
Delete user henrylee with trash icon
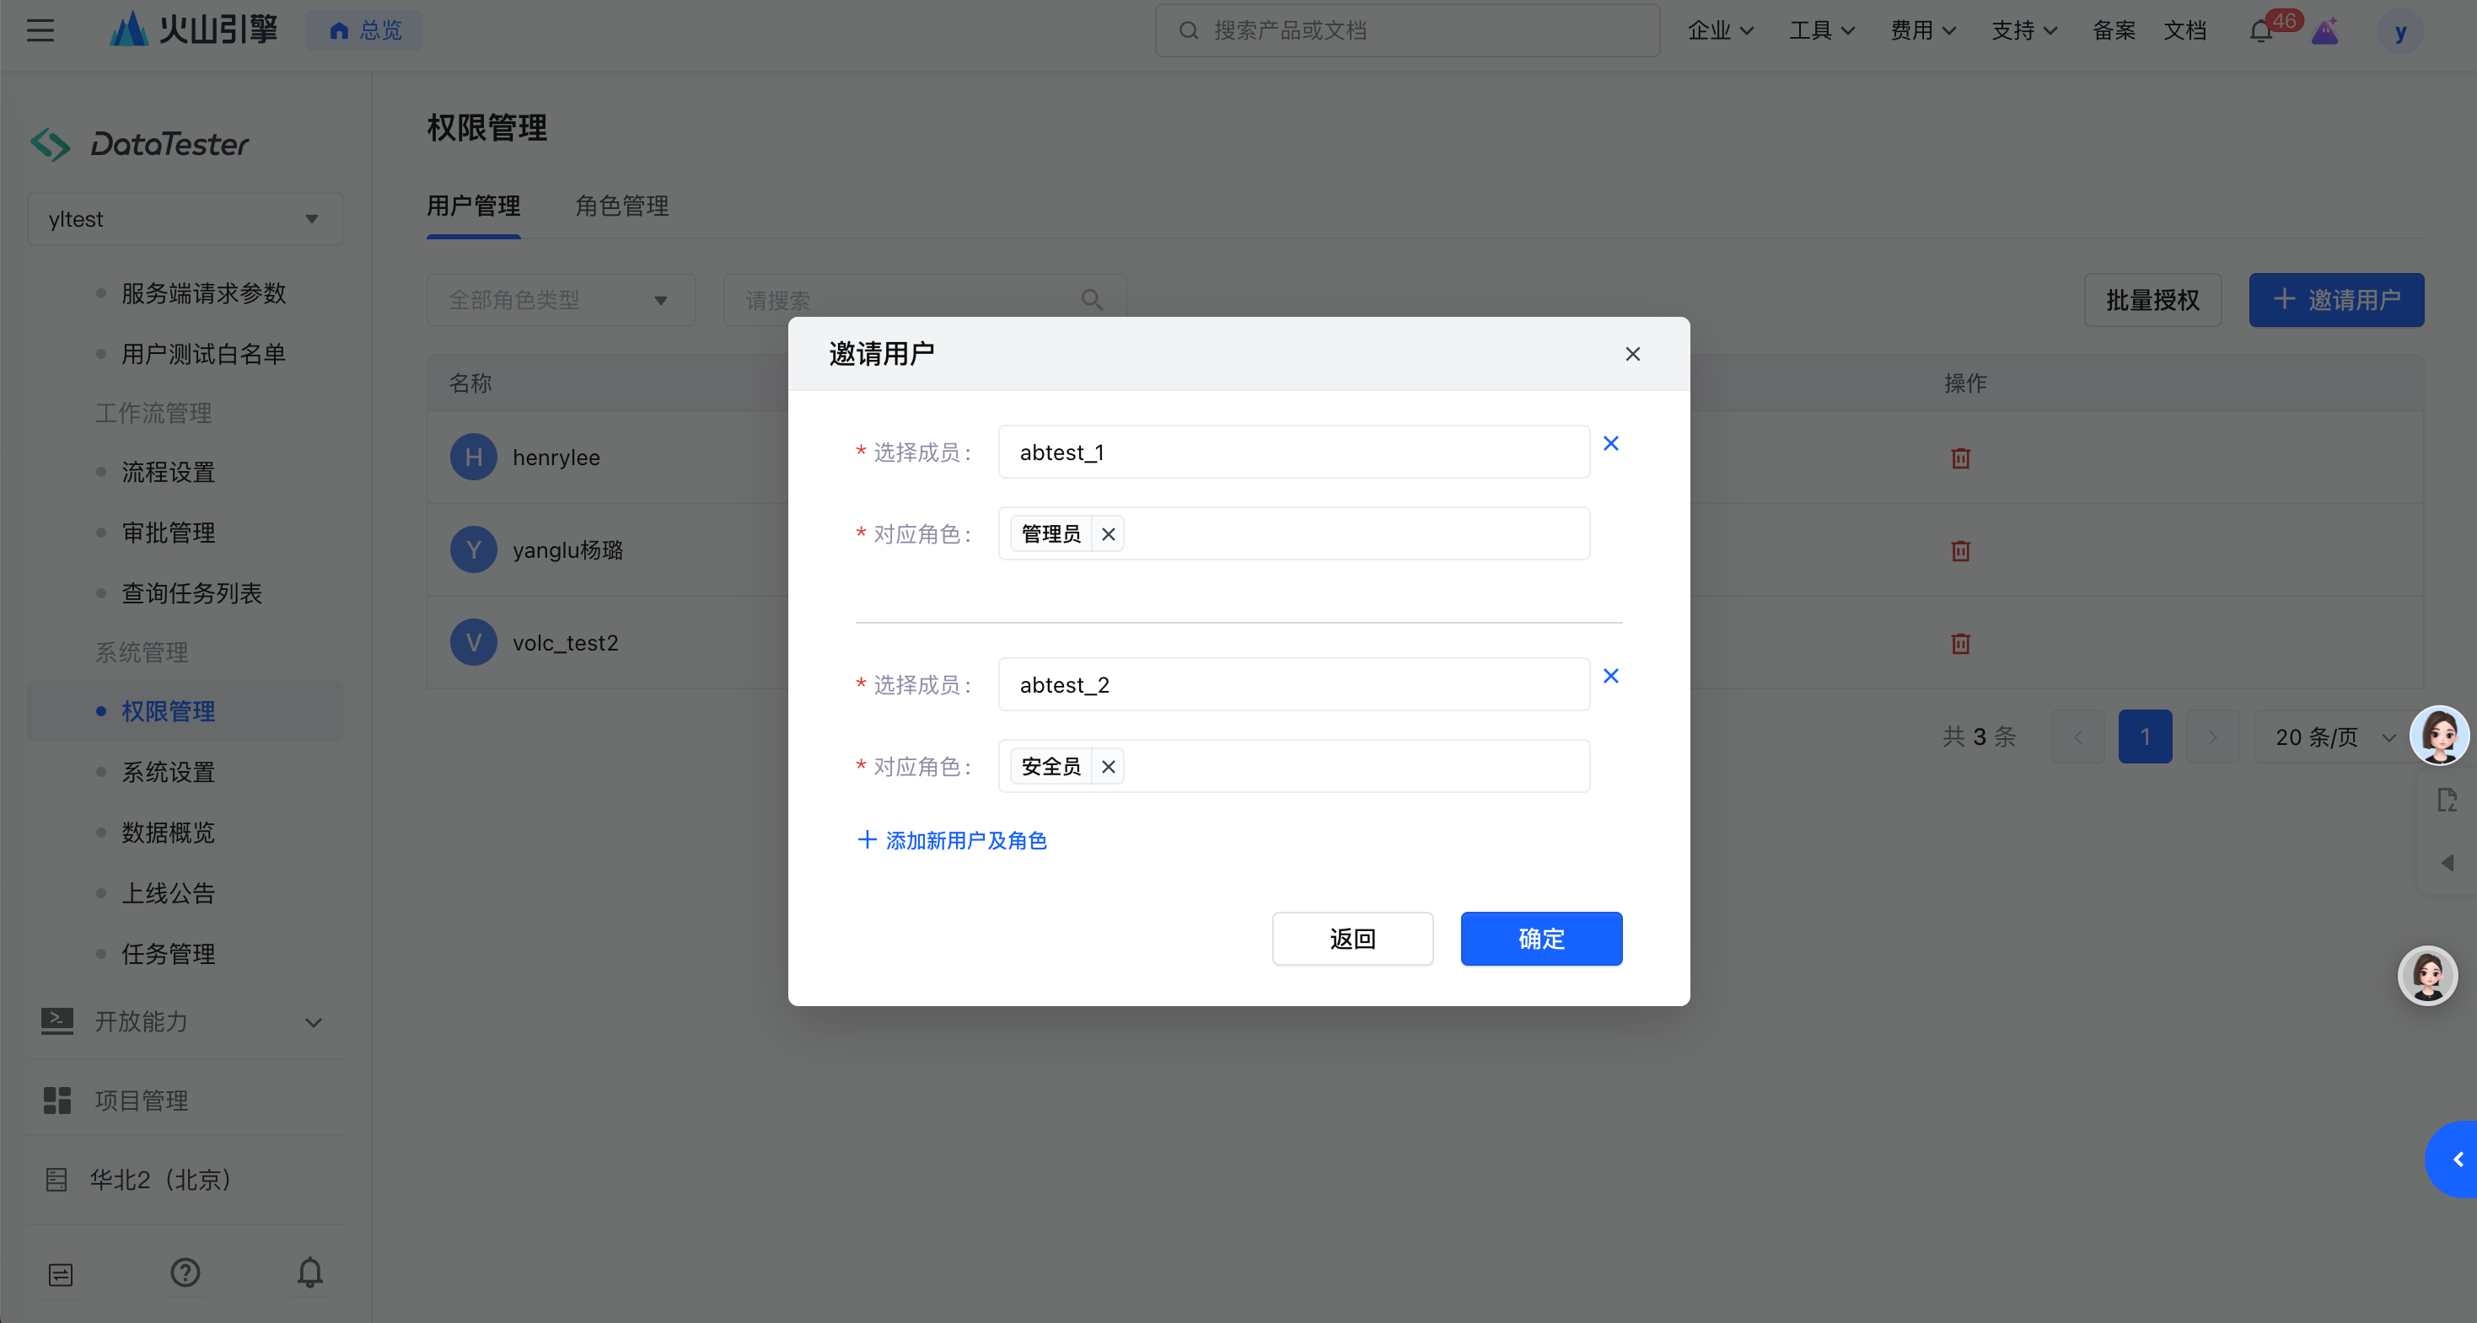[1961, 458]
